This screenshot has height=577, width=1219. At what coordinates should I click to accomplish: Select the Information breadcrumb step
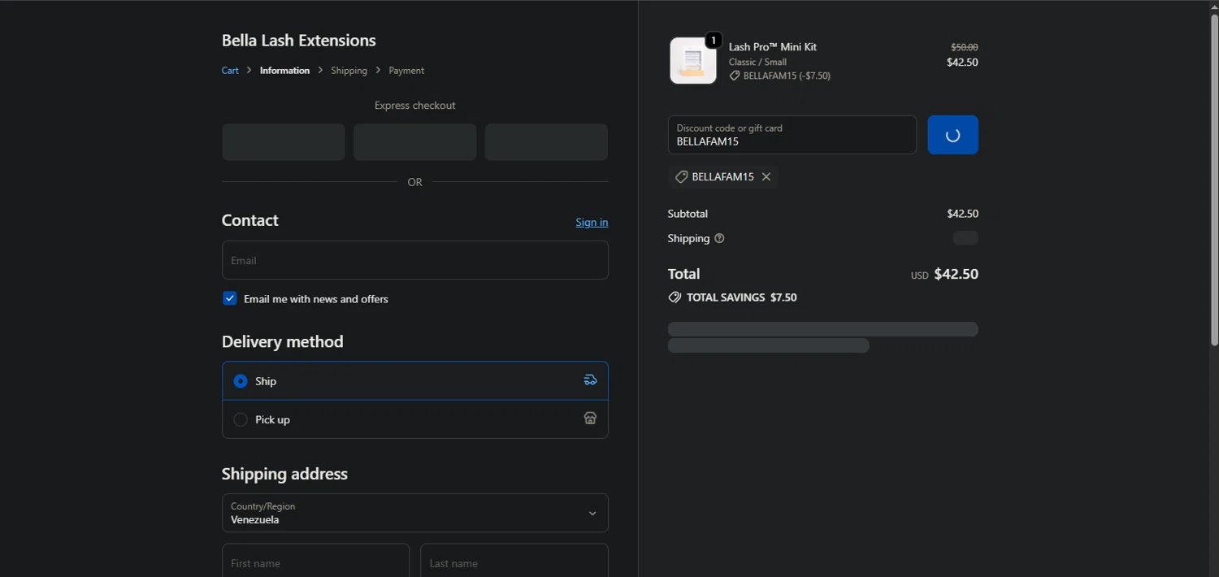pyautogui.click(x=284, y=71)
